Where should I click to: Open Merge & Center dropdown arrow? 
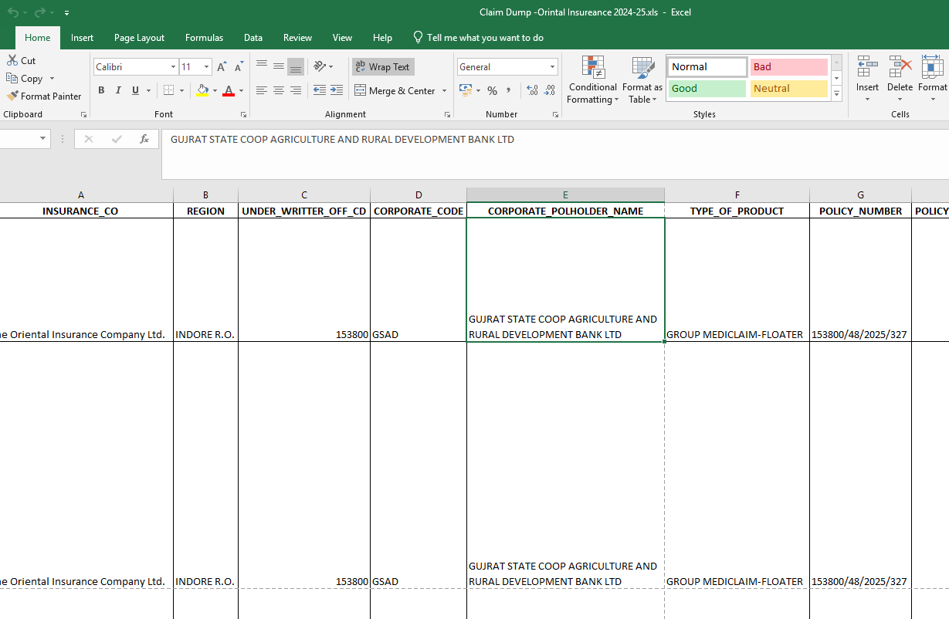point(445,90)
